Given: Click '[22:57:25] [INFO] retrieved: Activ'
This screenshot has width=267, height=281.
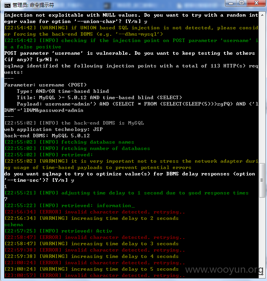Looking at the screenshot, I should point(58,231).
